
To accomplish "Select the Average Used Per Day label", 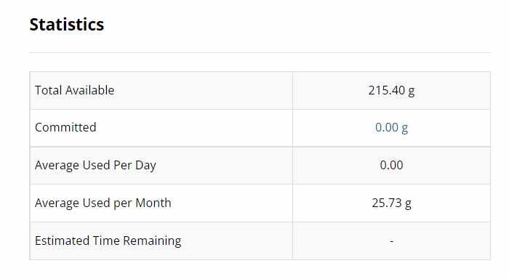I will pyautogui.click(x=95, y=166).
